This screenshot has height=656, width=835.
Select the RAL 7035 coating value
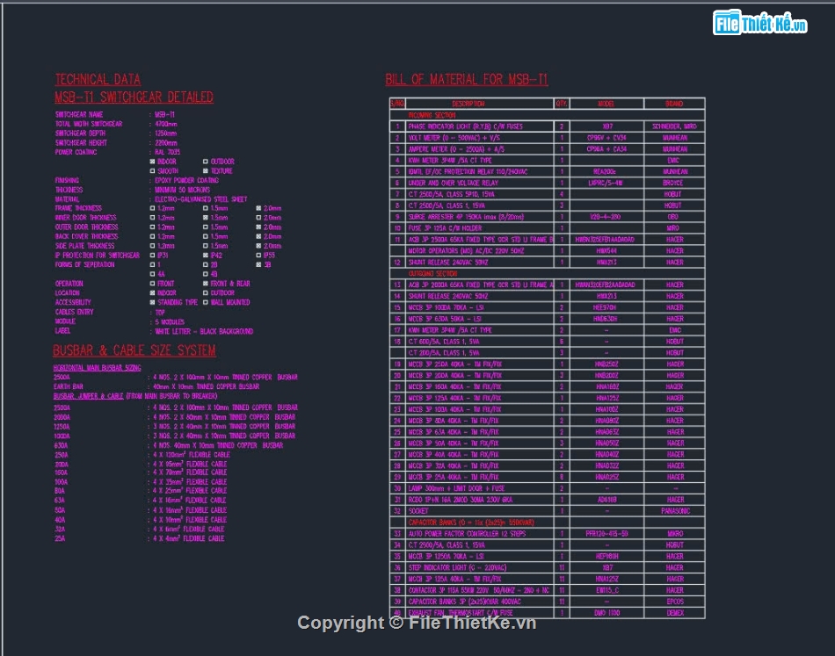click(x=167, y=152)
